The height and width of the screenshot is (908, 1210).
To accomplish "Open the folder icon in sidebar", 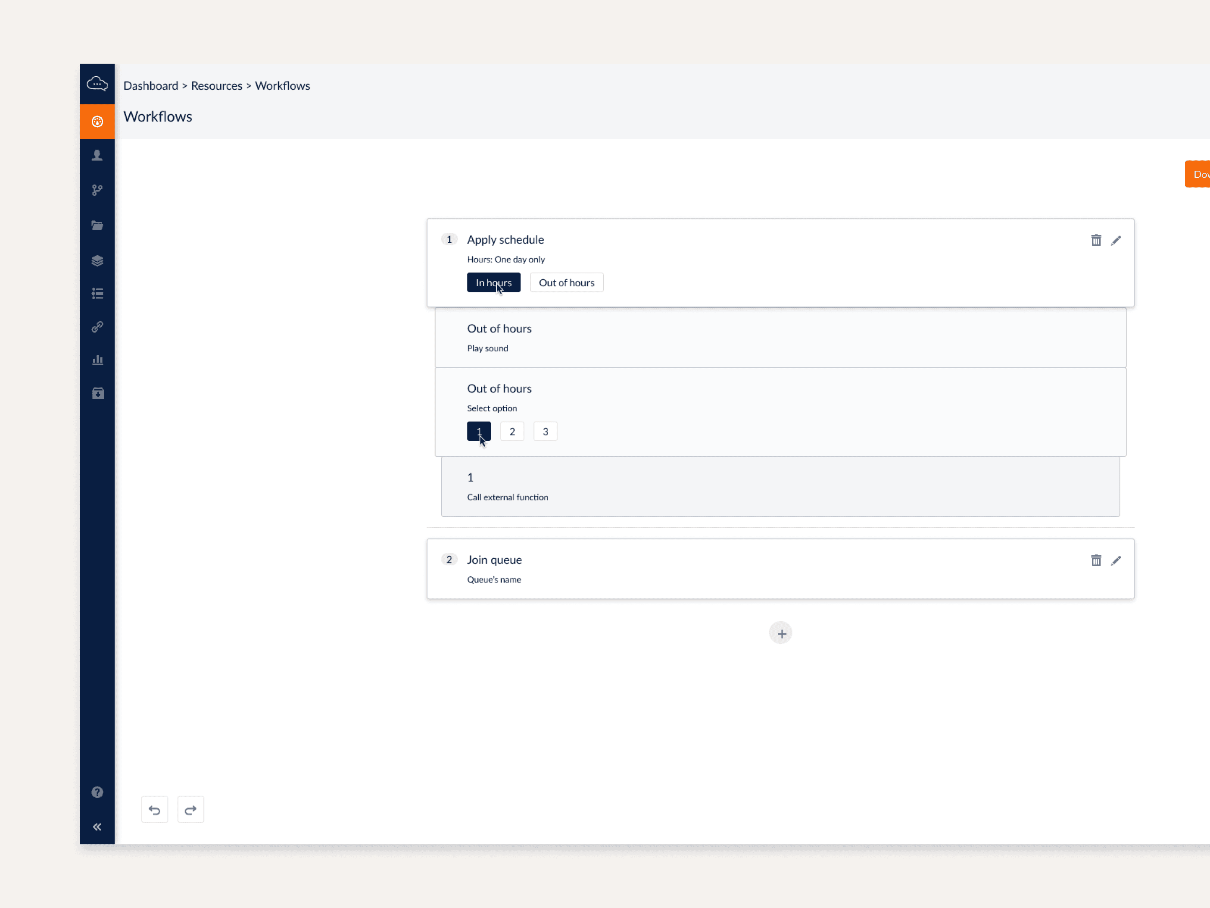I will coord(97,225).
